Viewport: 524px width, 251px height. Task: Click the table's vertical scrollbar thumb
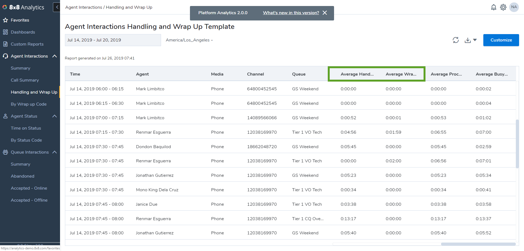click(x=517, y=144)
